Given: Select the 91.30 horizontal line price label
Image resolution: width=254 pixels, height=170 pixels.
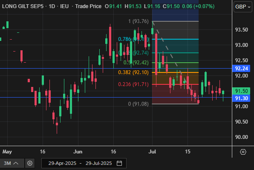Looking at the screenshot, I should click(x=241, y=98).
